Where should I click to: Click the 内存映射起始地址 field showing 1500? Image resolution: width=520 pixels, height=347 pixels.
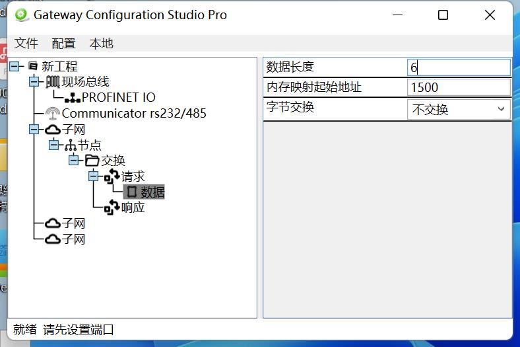459,87
